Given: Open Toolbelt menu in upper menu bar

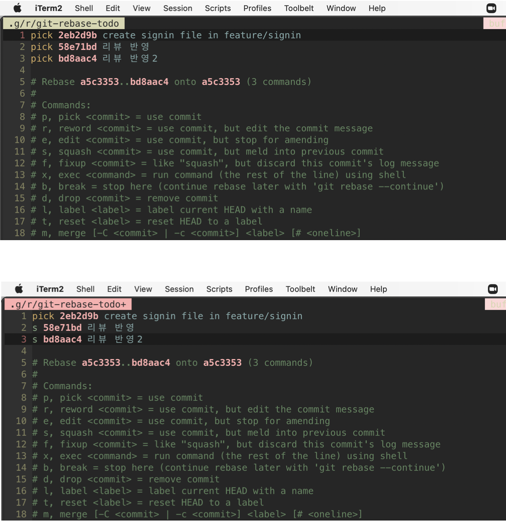Looking at the screenshot, I should (299, 8).
